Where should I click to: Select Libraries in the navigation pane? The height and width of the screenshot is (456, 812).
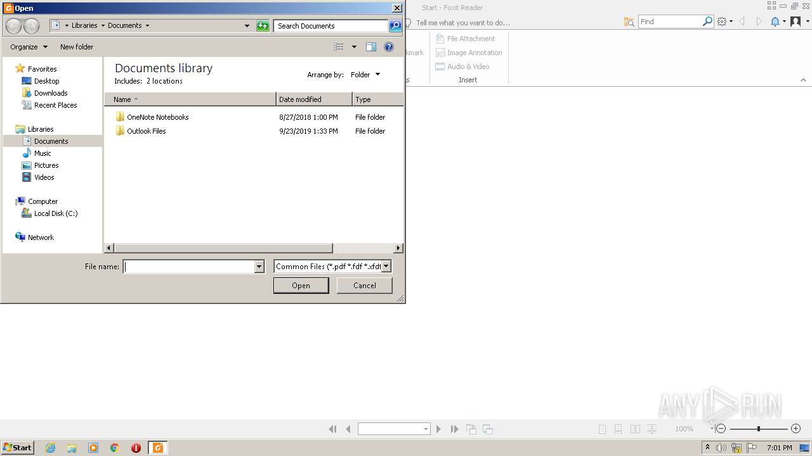tap(41, 129)
